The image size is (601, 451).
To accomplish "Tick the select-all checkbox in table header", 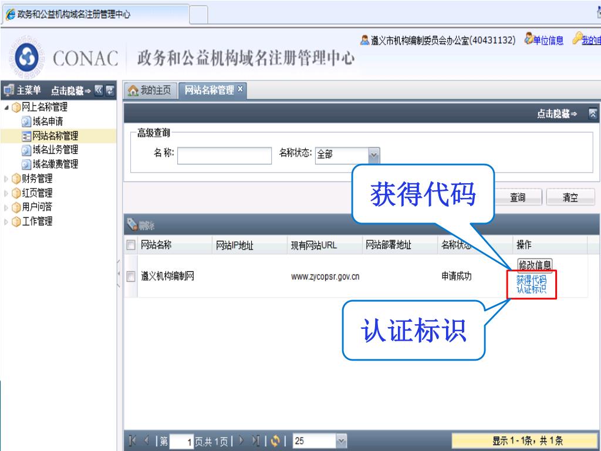I will point(131,245).
